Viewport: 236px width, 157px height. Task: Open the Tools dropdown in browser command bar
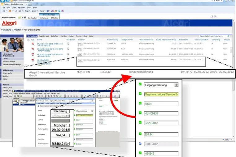tap(42, 11)
